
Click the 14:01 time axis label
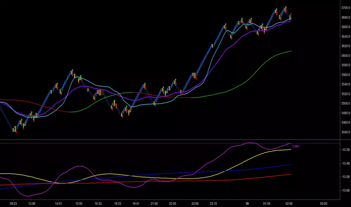pos(58,204)
